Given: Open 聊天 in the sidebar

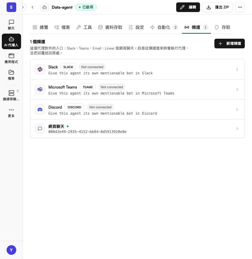Looking at the screenshot, I should coord(11,25).
